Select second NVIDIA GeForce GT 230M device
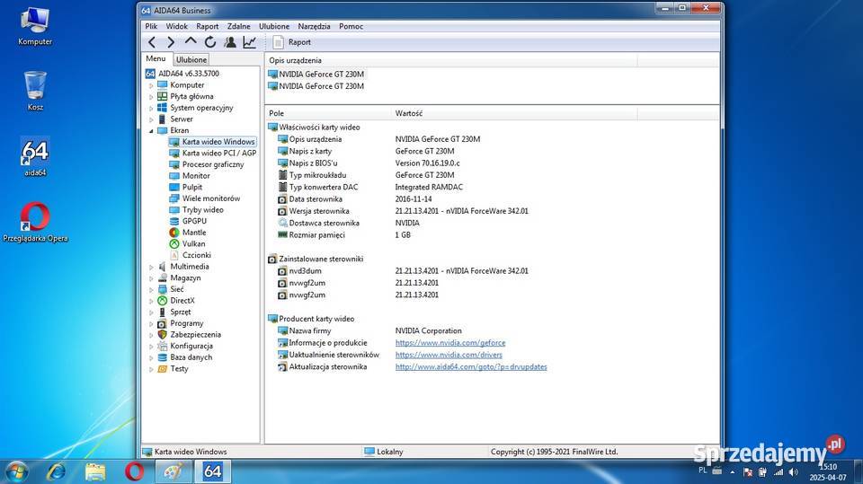Image resolution: width=863 pixels, height=484 pixels. tap(321, 86)
